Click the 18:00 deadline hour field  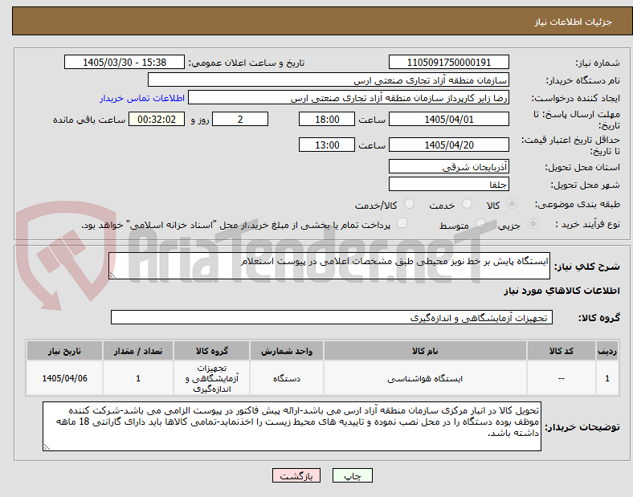pos(327,120)
